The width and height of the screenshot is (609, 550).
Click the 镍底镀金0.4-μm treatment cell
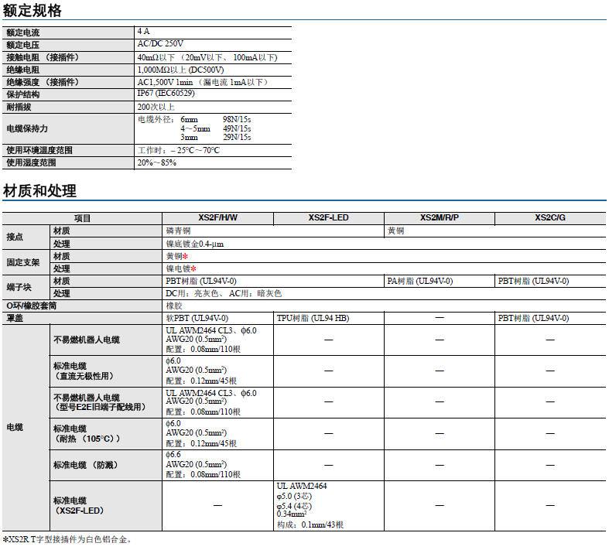pyautogui.click(x=195, y=244)
